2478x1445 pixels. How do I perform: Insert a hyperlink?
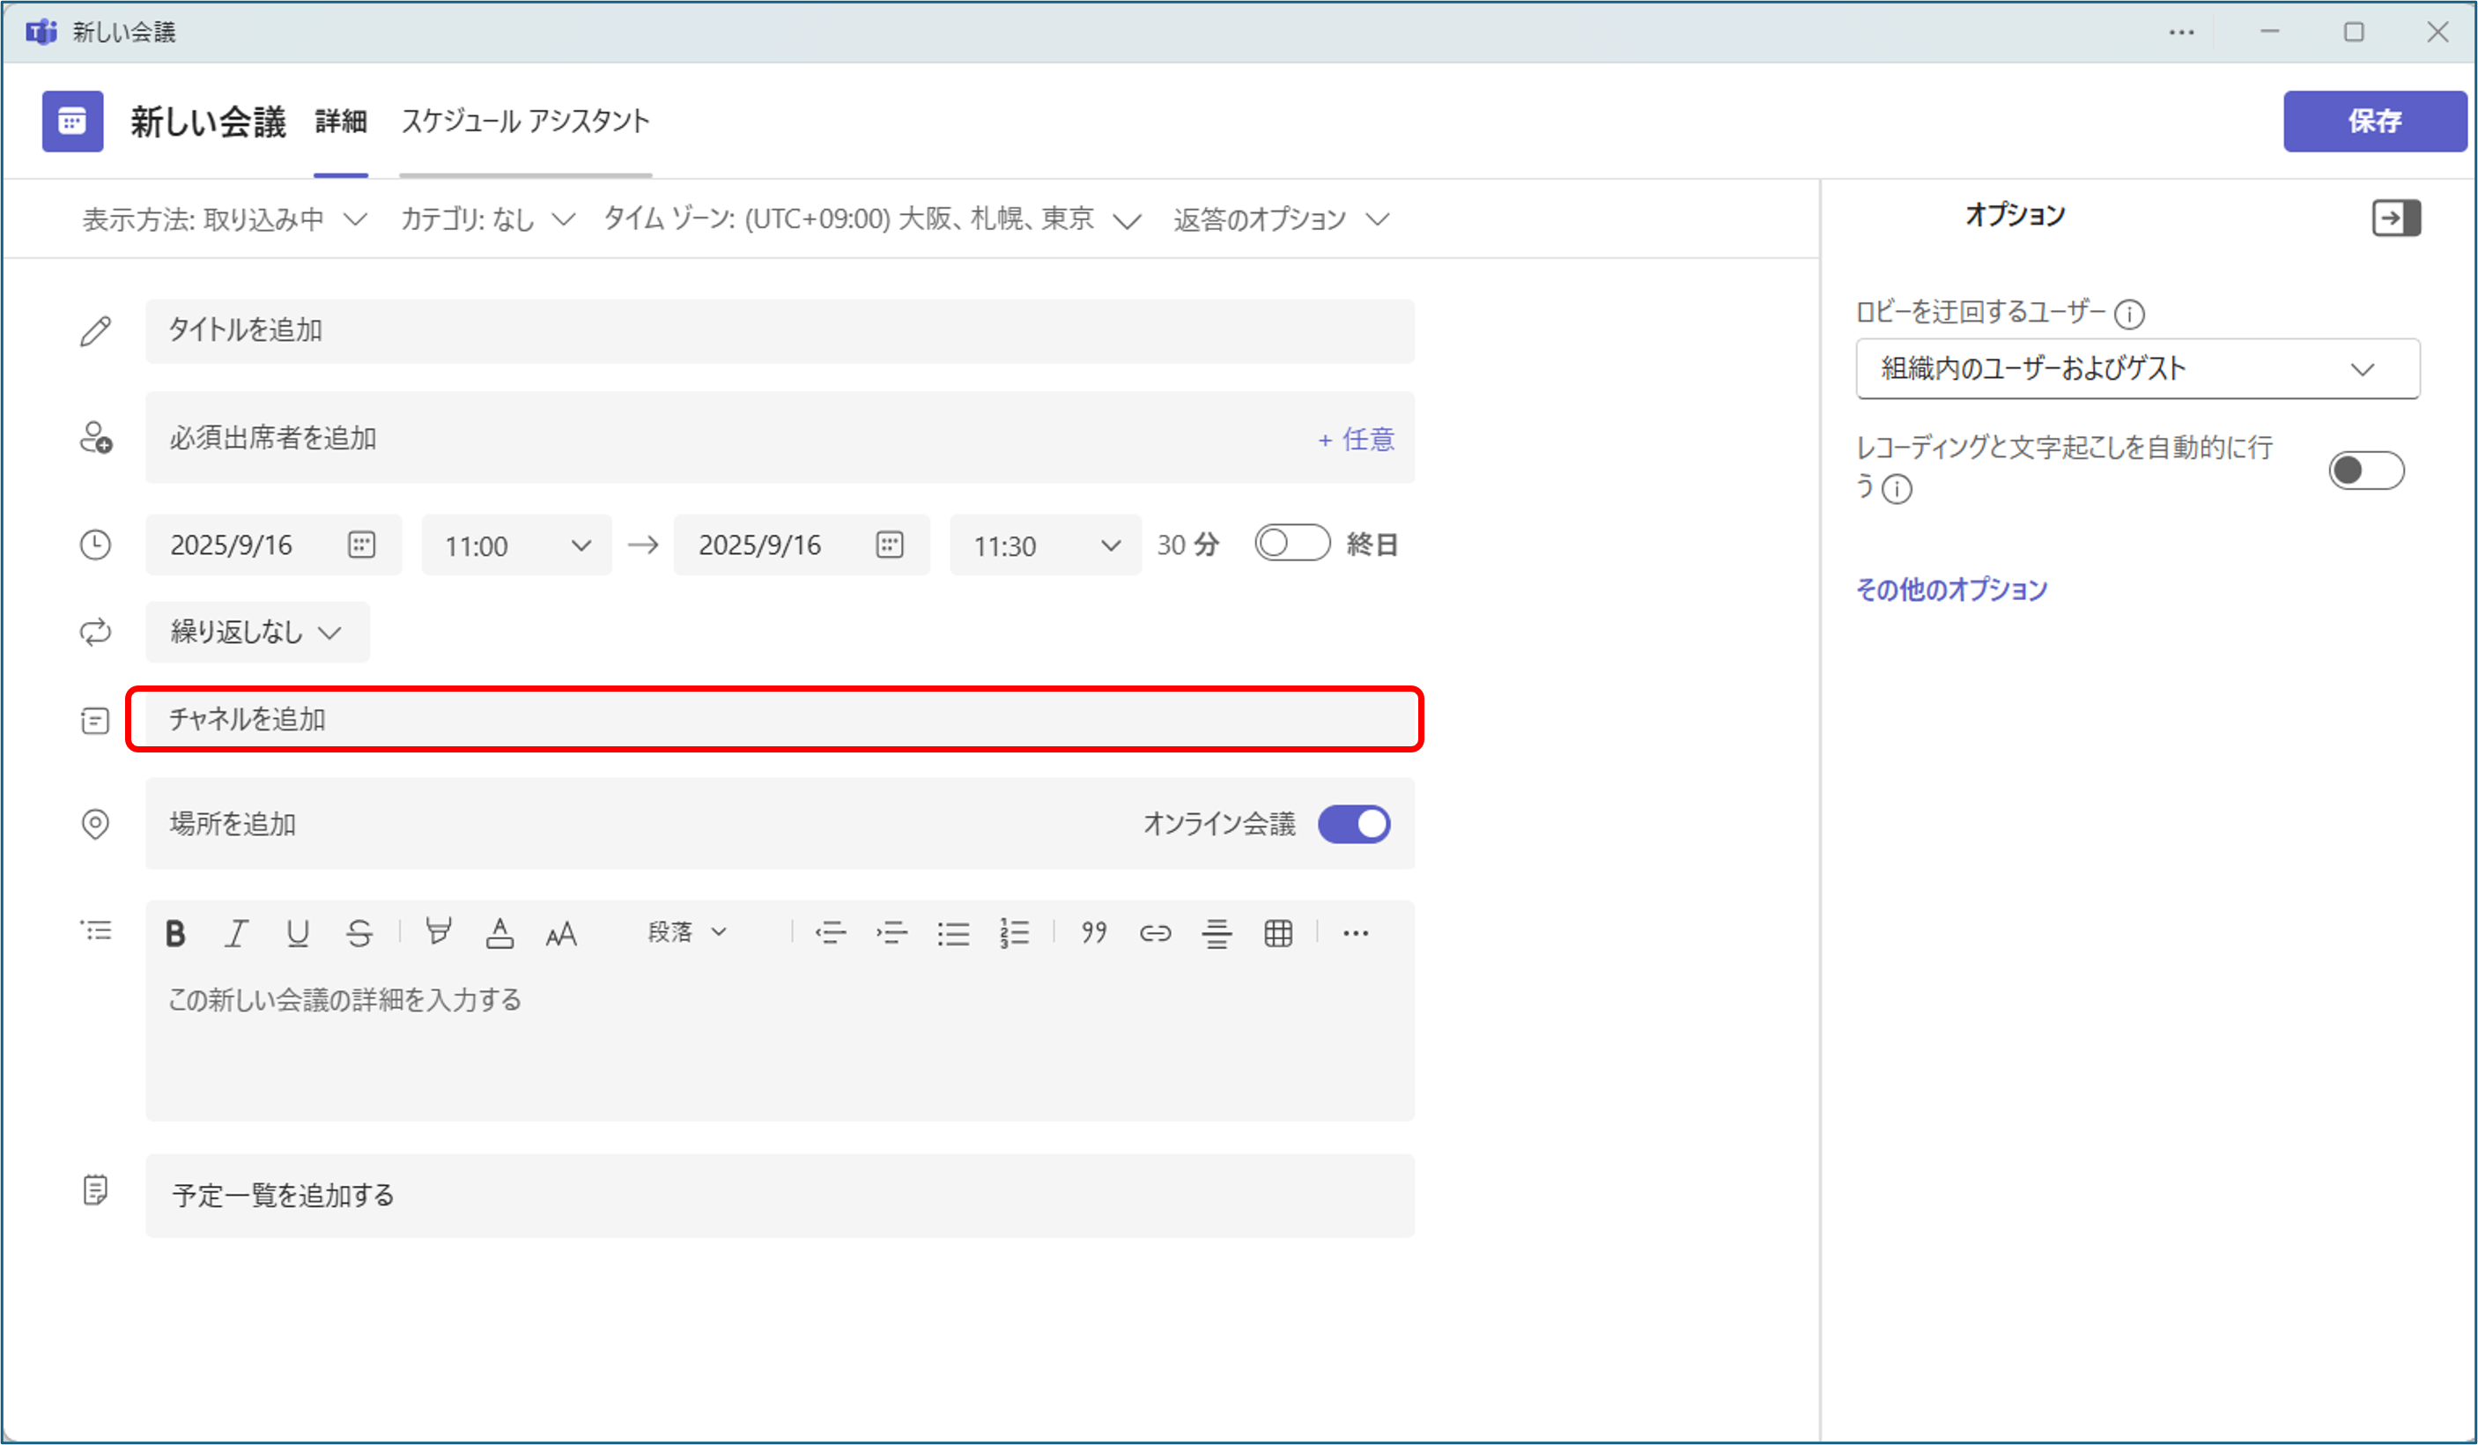tap(1155, 932)
